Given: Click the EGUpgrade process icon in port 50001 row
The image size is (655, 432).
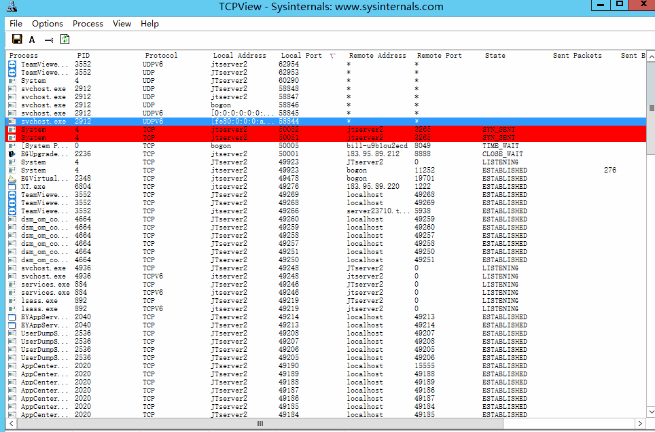Looking at the screenshot, I should 12,154.
